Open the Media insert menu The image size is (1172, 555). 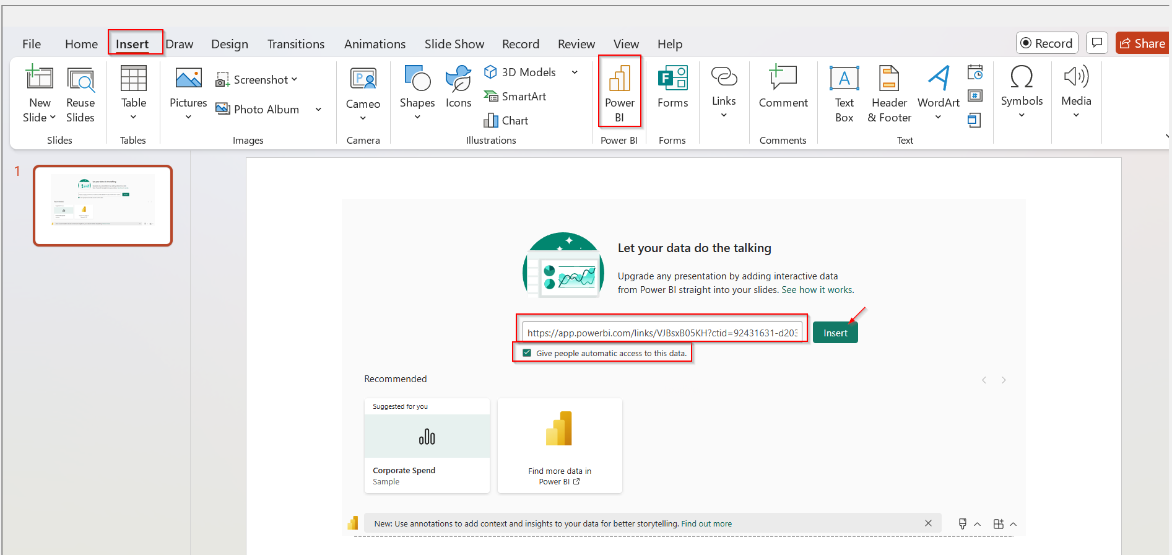click(1076, 90)
